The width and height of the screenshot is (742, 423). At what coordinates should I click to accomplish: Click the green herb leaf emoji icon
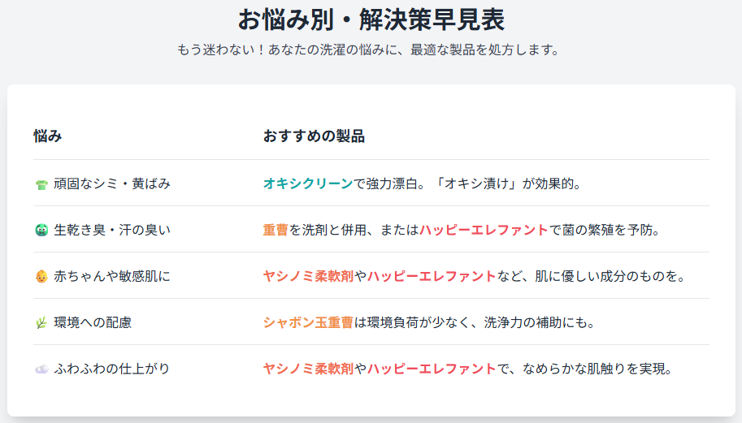point(41,323)
